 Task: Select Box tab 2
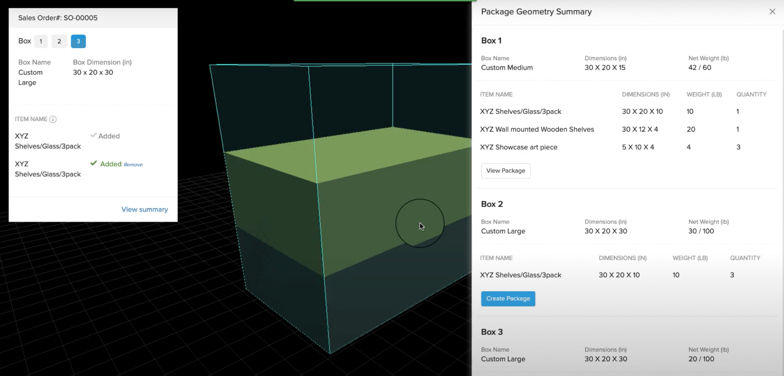[59, 41]
